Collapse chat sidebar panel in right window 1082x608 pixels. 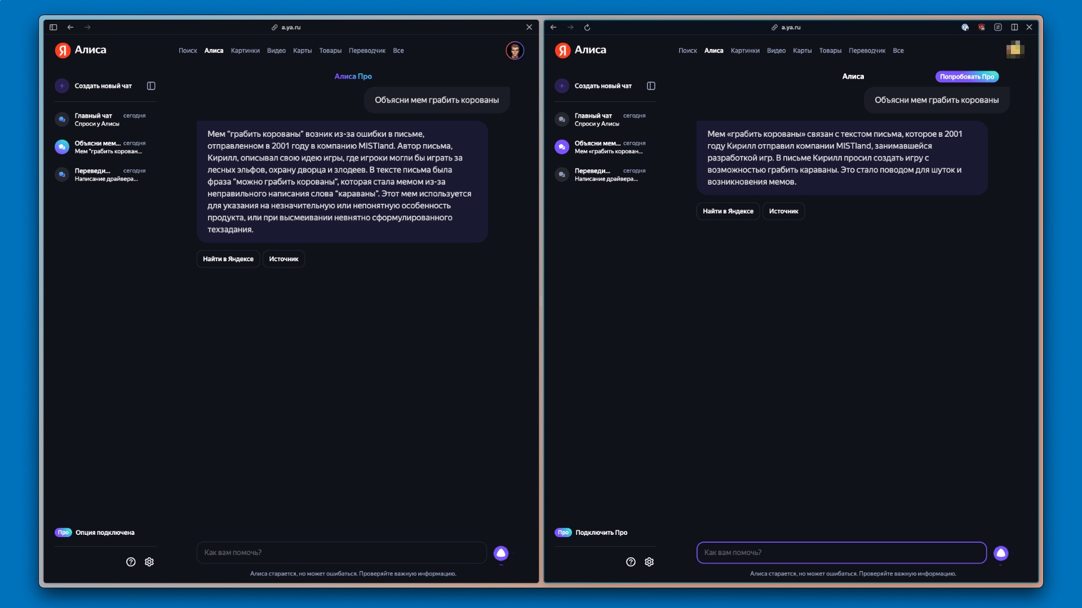tap(651, 86)
